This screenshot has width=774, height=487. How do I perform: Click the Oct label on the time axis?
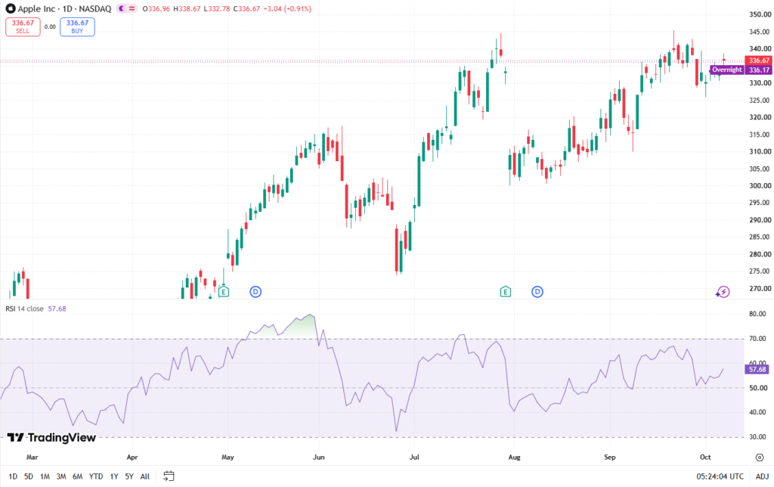click(705, 458)
